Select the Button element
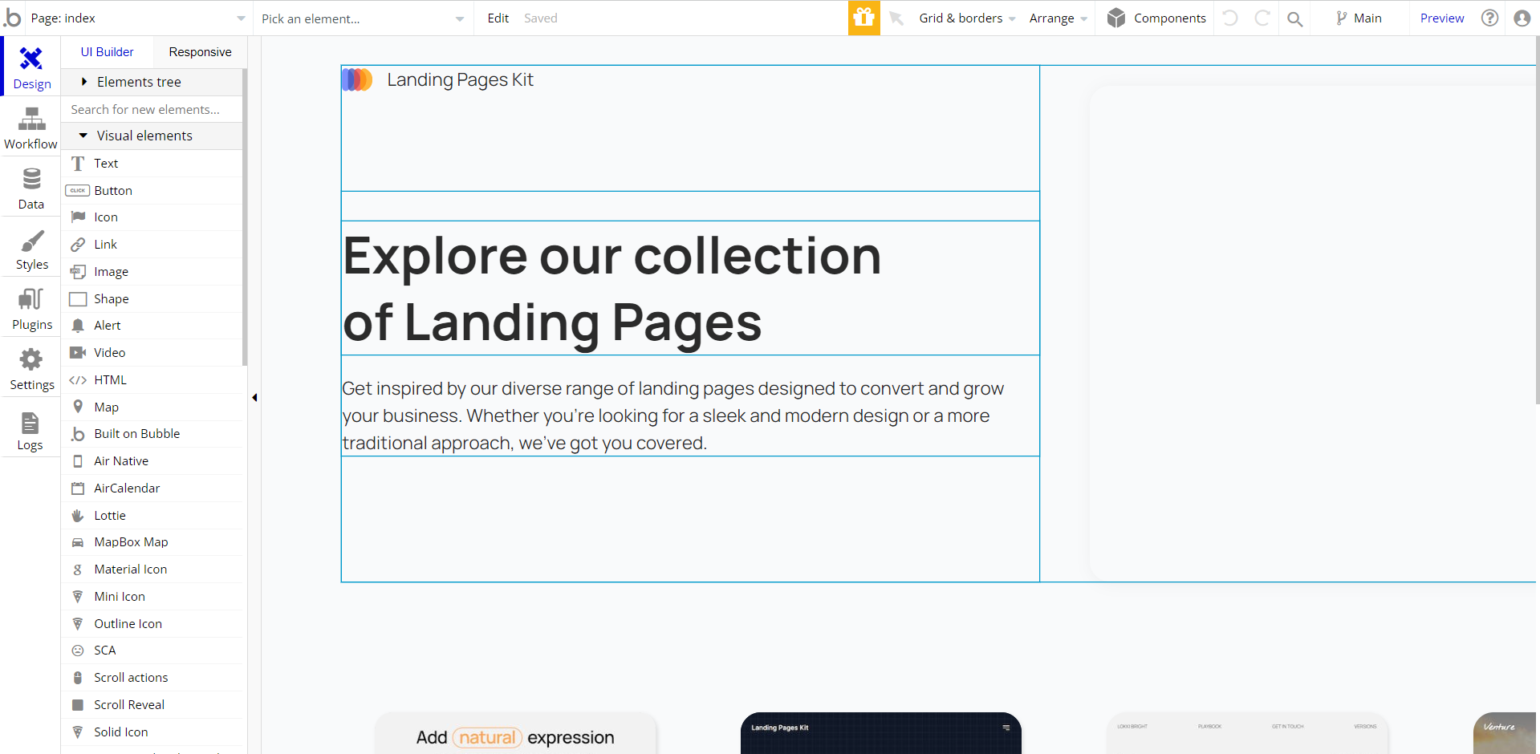Image resolution: width=1540 pixels, height=754 pixels. coord(152,190)
